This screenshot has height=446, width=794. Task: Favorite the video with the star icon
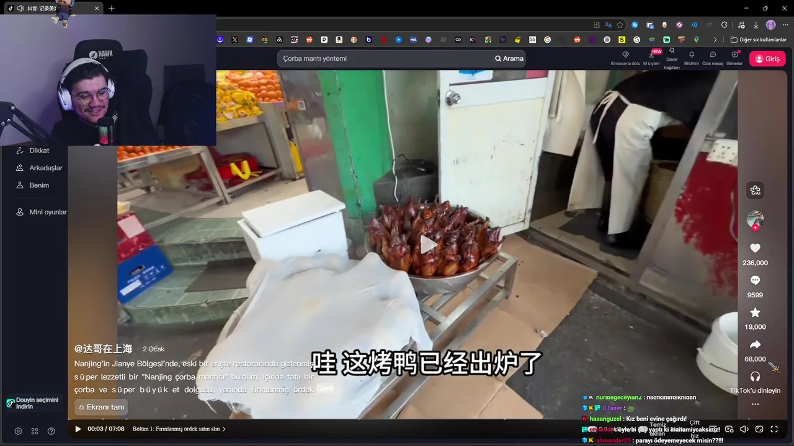(755, 313)
